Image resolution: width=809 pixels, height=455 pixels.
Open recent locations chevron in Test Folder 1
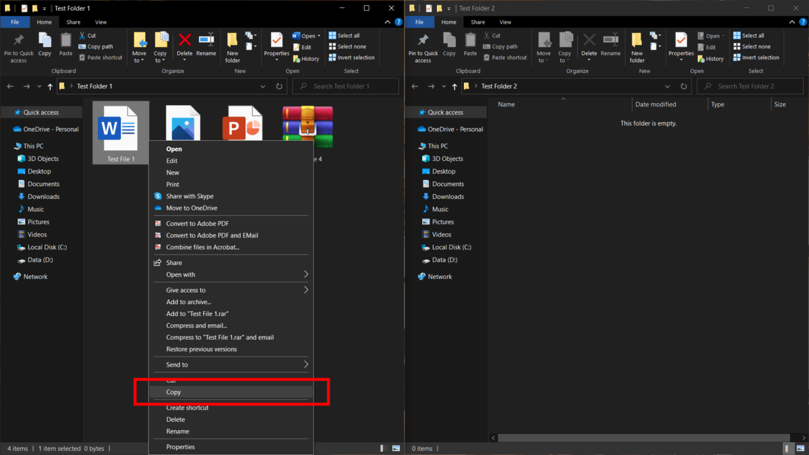click(x=38, y=86)
